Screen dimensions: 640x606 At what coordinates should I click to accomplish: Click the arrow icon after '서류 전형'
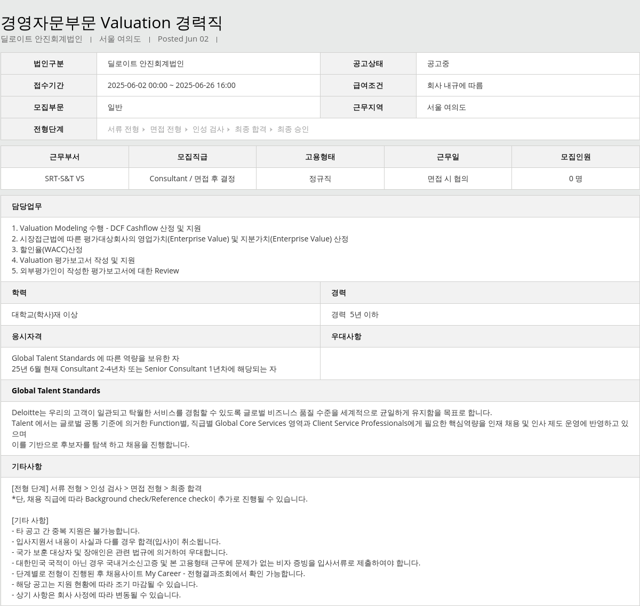[x=144, y=130]
